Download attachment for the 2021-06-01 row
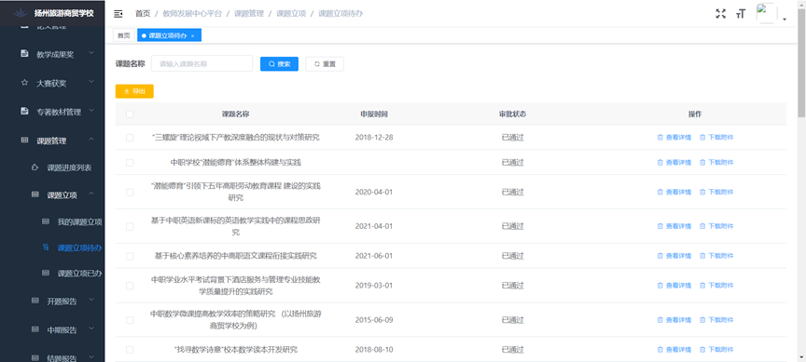The image size is (806, 362). tap(716, 256)
